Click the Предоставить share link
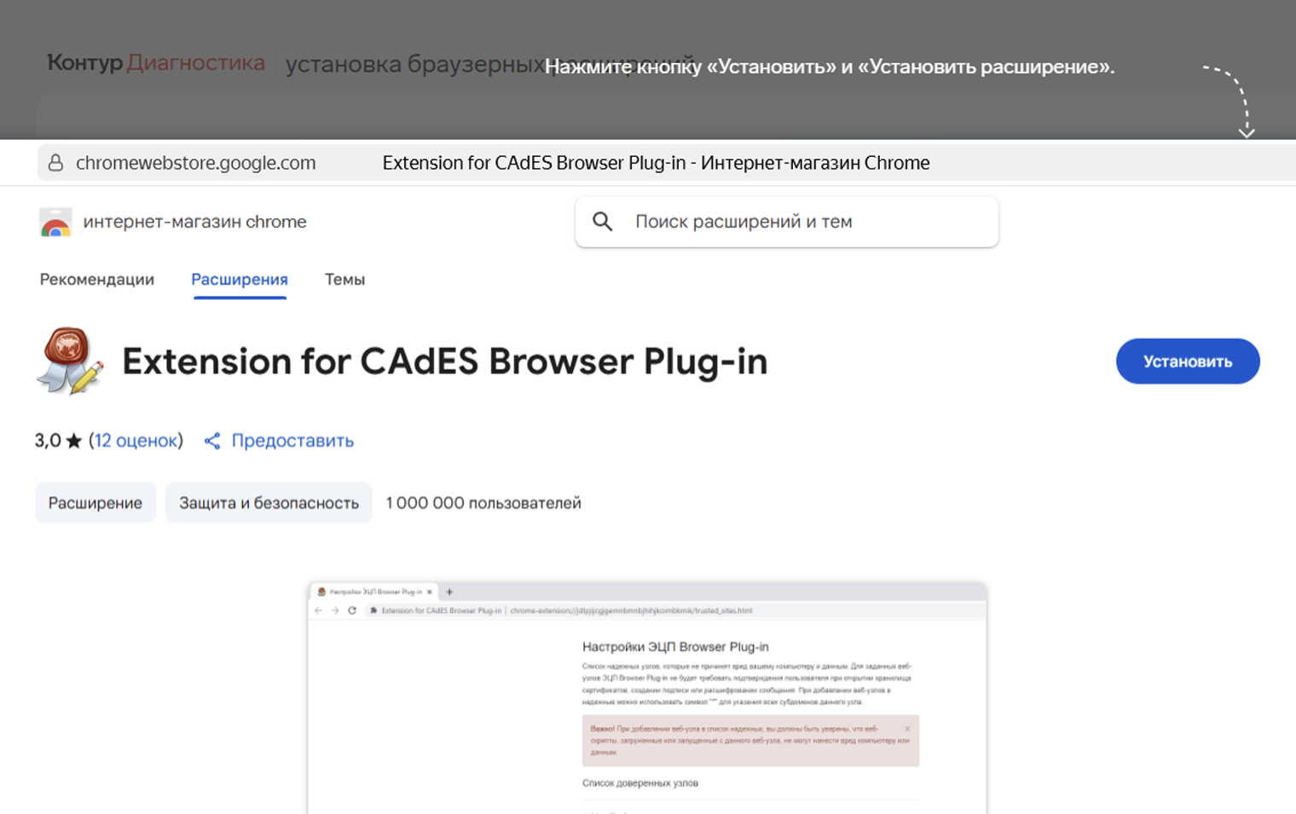The image size is (1296, 814). [x=292, y=441]
